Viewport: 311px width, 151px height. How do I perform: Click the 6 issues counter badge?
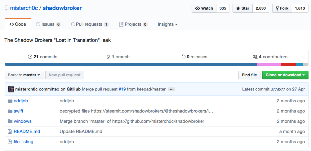pyautogui.click(x=58, y=24)
